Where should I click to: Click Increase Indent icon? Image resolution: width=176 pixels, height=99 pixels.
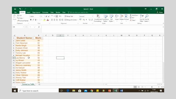pyautogui.click(x=62, y=20)
